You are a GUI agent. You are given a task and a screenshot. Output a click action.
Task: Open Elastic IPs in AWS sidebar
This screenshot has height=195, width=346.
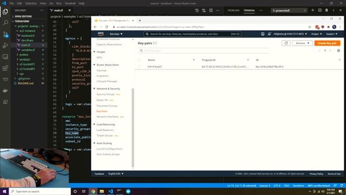(x=102, y=100)
